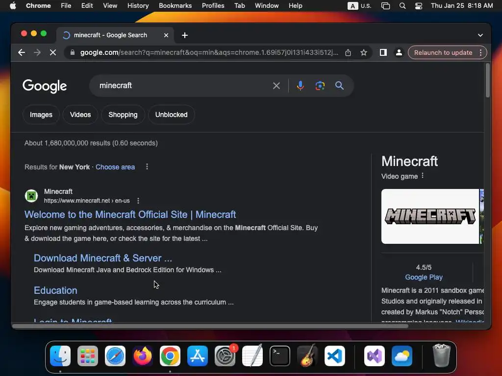Launch Firefox from the Dock

pos(143,356)
